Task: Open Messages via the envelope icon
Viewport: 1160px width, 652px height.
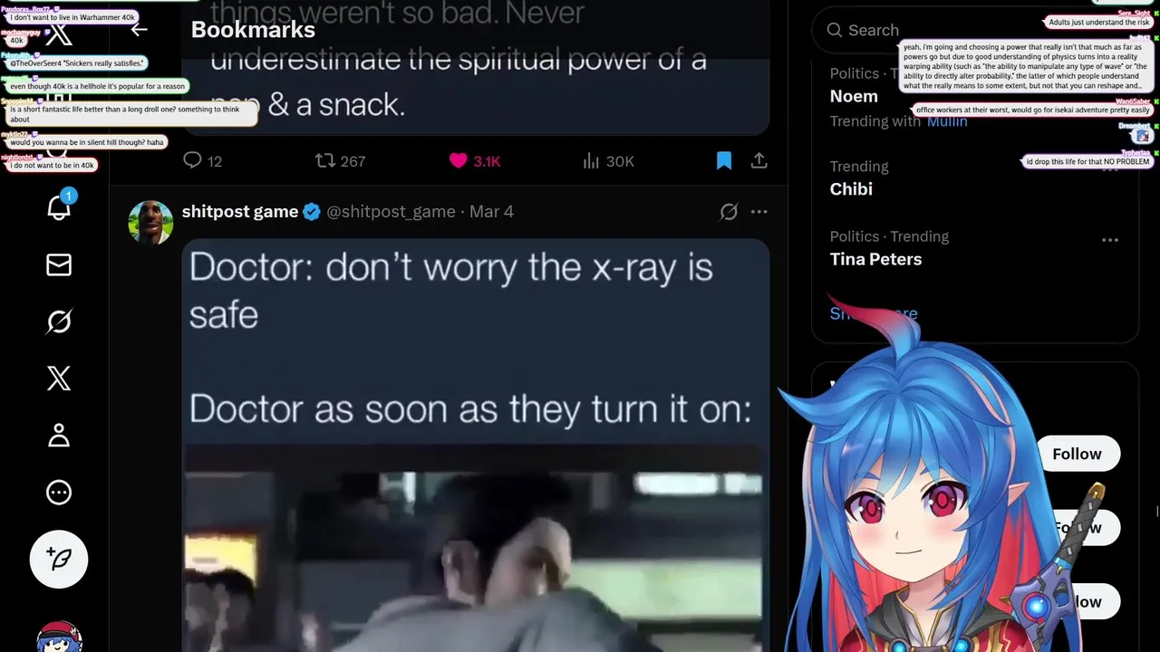Action: (59, 264)
